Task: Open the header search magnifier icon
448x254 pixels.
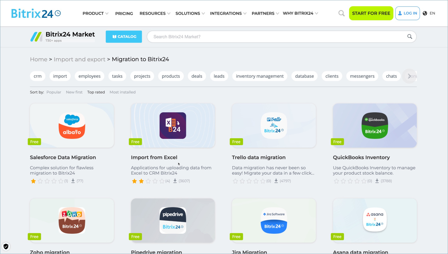Action: tap(342, 13)
